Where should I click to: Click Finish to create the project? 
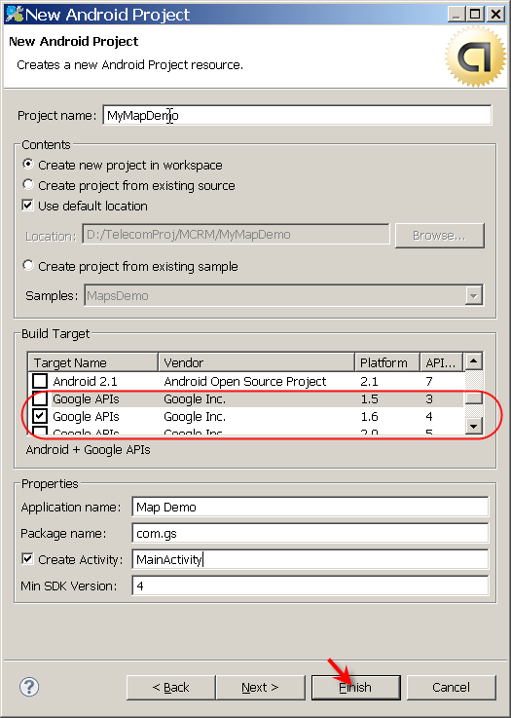(356, 688)
